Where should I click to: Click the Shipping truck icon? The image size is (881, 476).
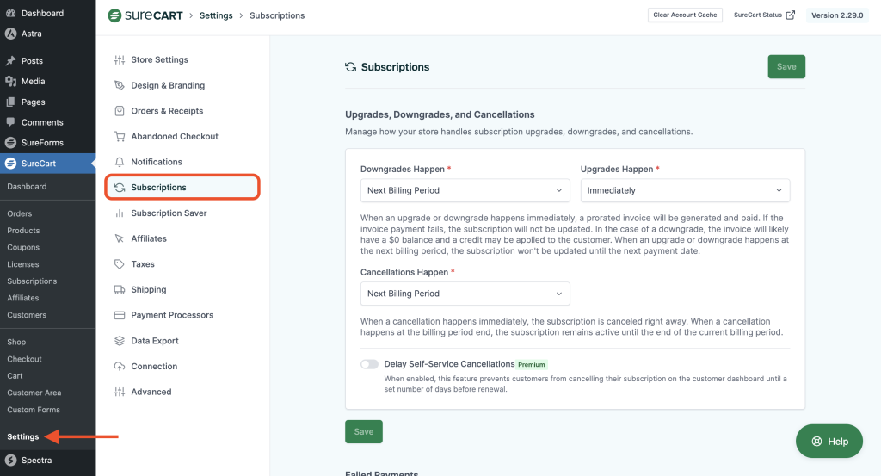120,290
